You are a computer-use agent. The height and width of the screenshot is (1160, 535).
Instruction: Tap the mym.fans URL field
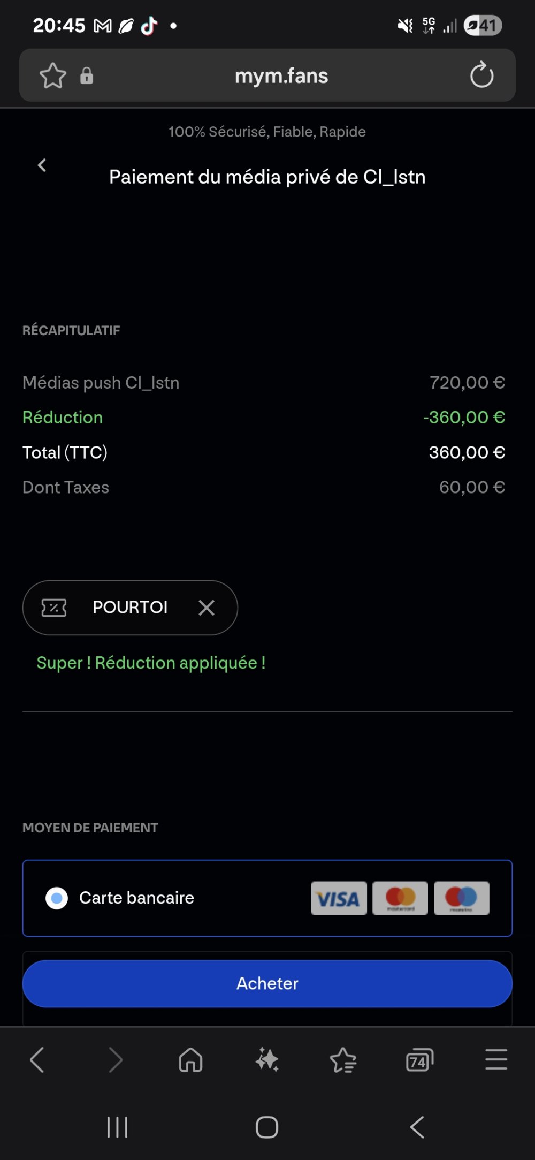point(281,75)
